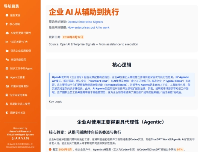The width and height of the screenshot is (203, 152).
Task: Click the info icon beside 报告来源
Action: click(x=7, y=15)
